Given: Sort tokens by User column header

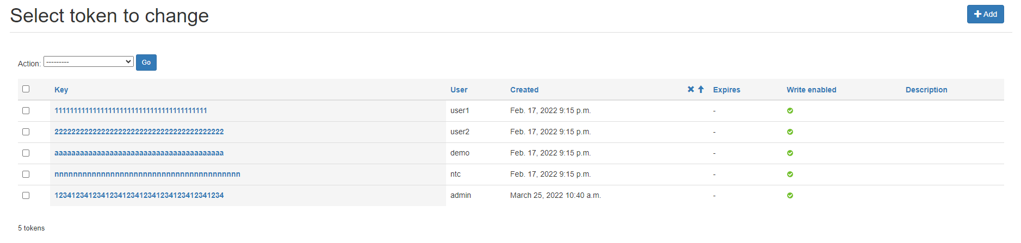Looking at the screenshot, I should pos(459,90).
